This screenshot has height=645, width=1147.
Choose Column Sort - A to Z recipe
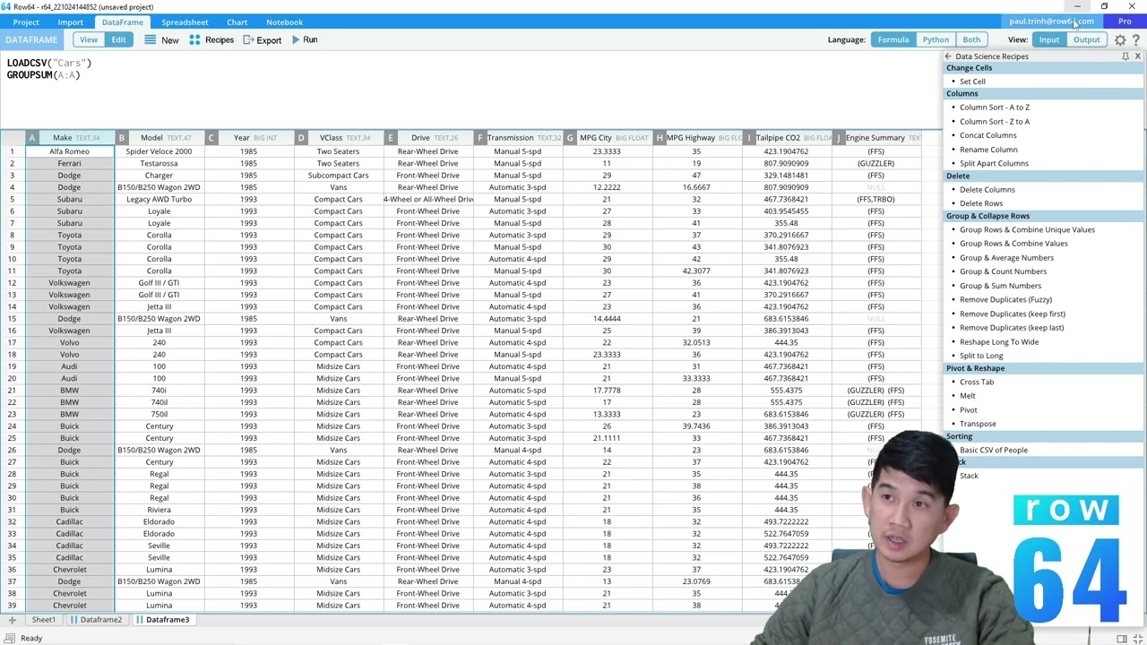click(x=995, y=107)
